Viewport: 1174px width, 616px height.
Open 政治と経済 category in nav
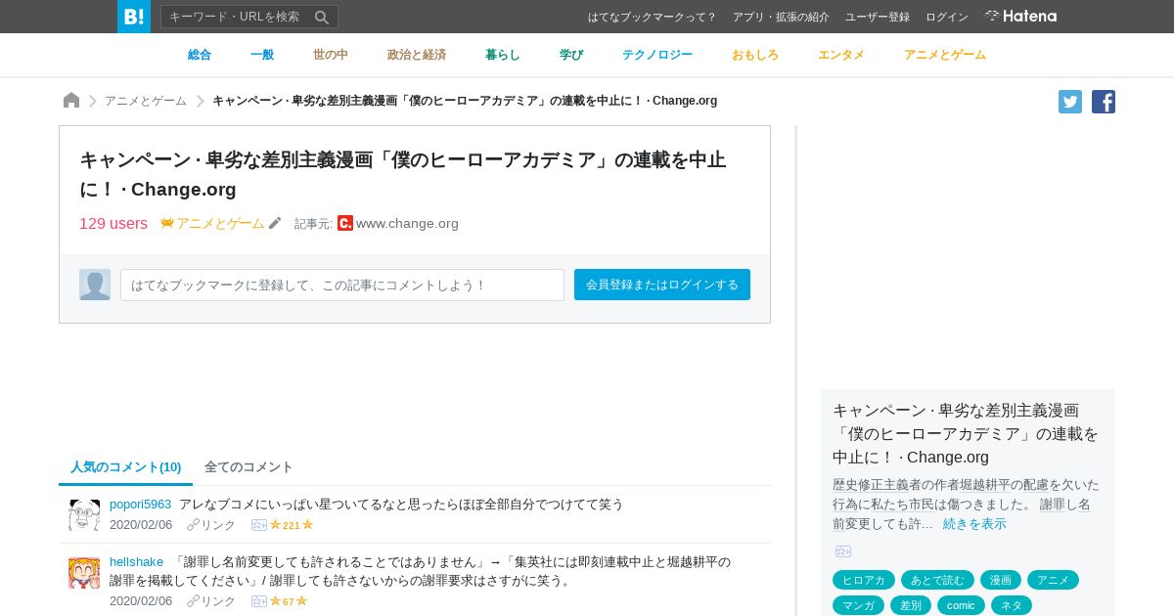[x=417, y=55]
